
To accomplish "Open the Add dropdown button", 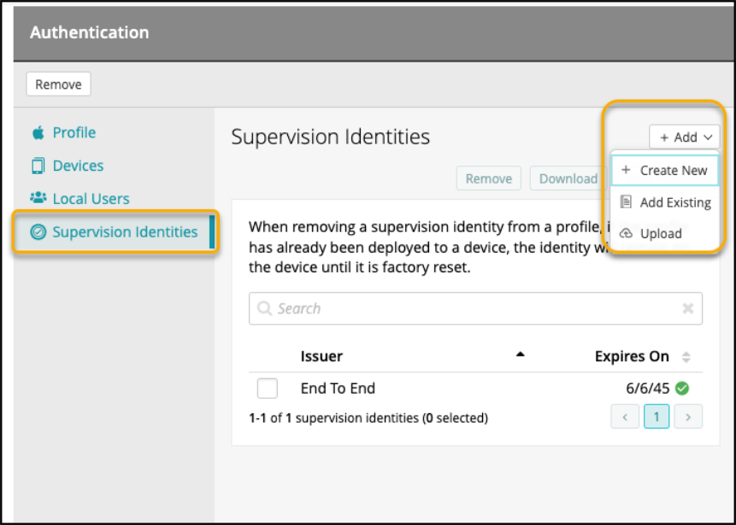I will click(x=684, y=137).
